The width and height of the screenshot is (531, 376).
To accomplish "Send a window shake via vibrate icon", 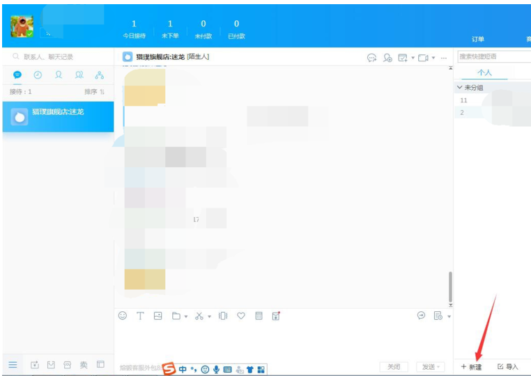I will point(223,315).
